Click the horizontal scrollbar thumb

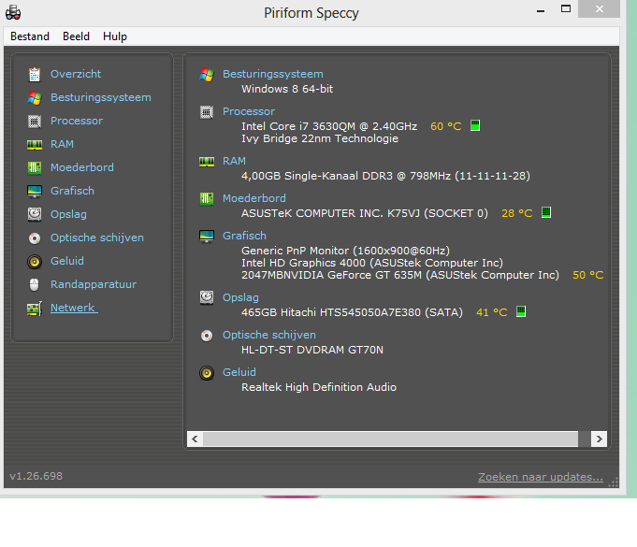(390, 439)
